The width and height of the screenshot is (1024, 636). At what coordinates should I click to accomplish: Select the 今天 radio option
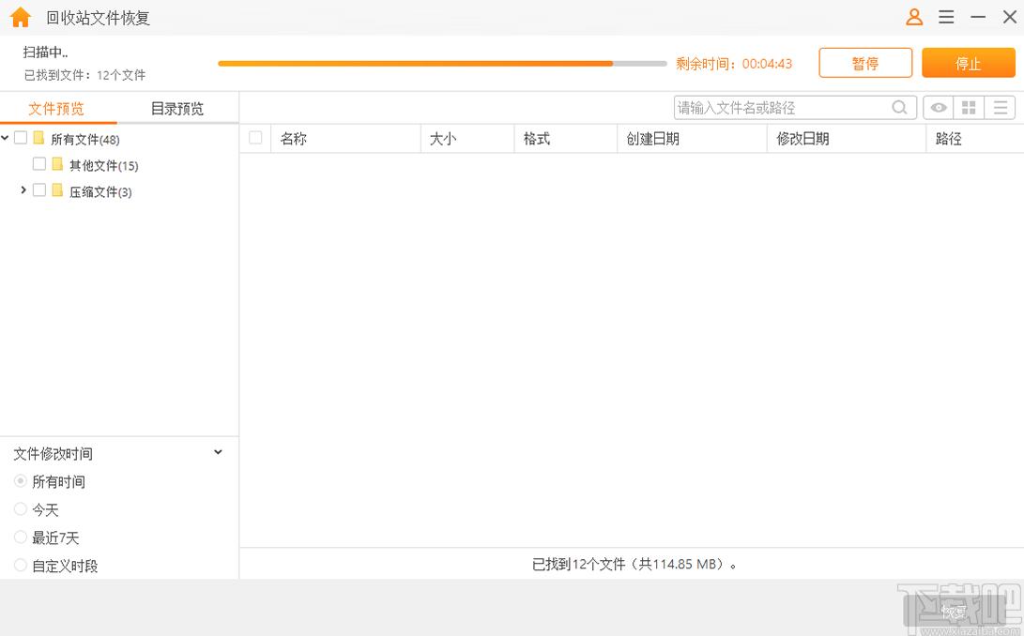[x=21, y=509]
